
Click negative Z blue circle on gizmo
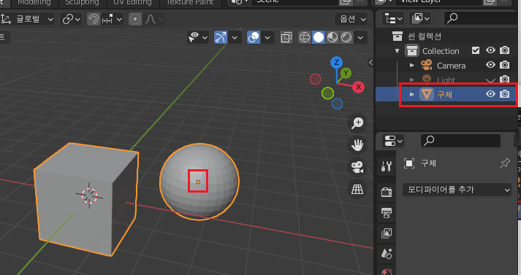[337, 104]
